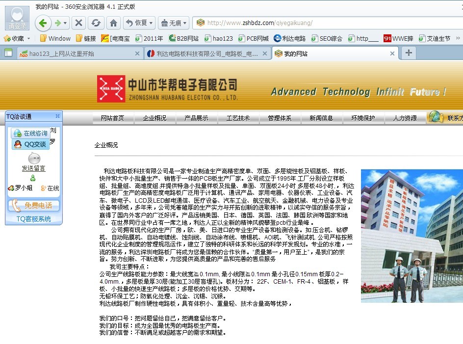Click the Hua Bang red company logo
The height and width of the screenshot is (344, 463).
[111, 89]
